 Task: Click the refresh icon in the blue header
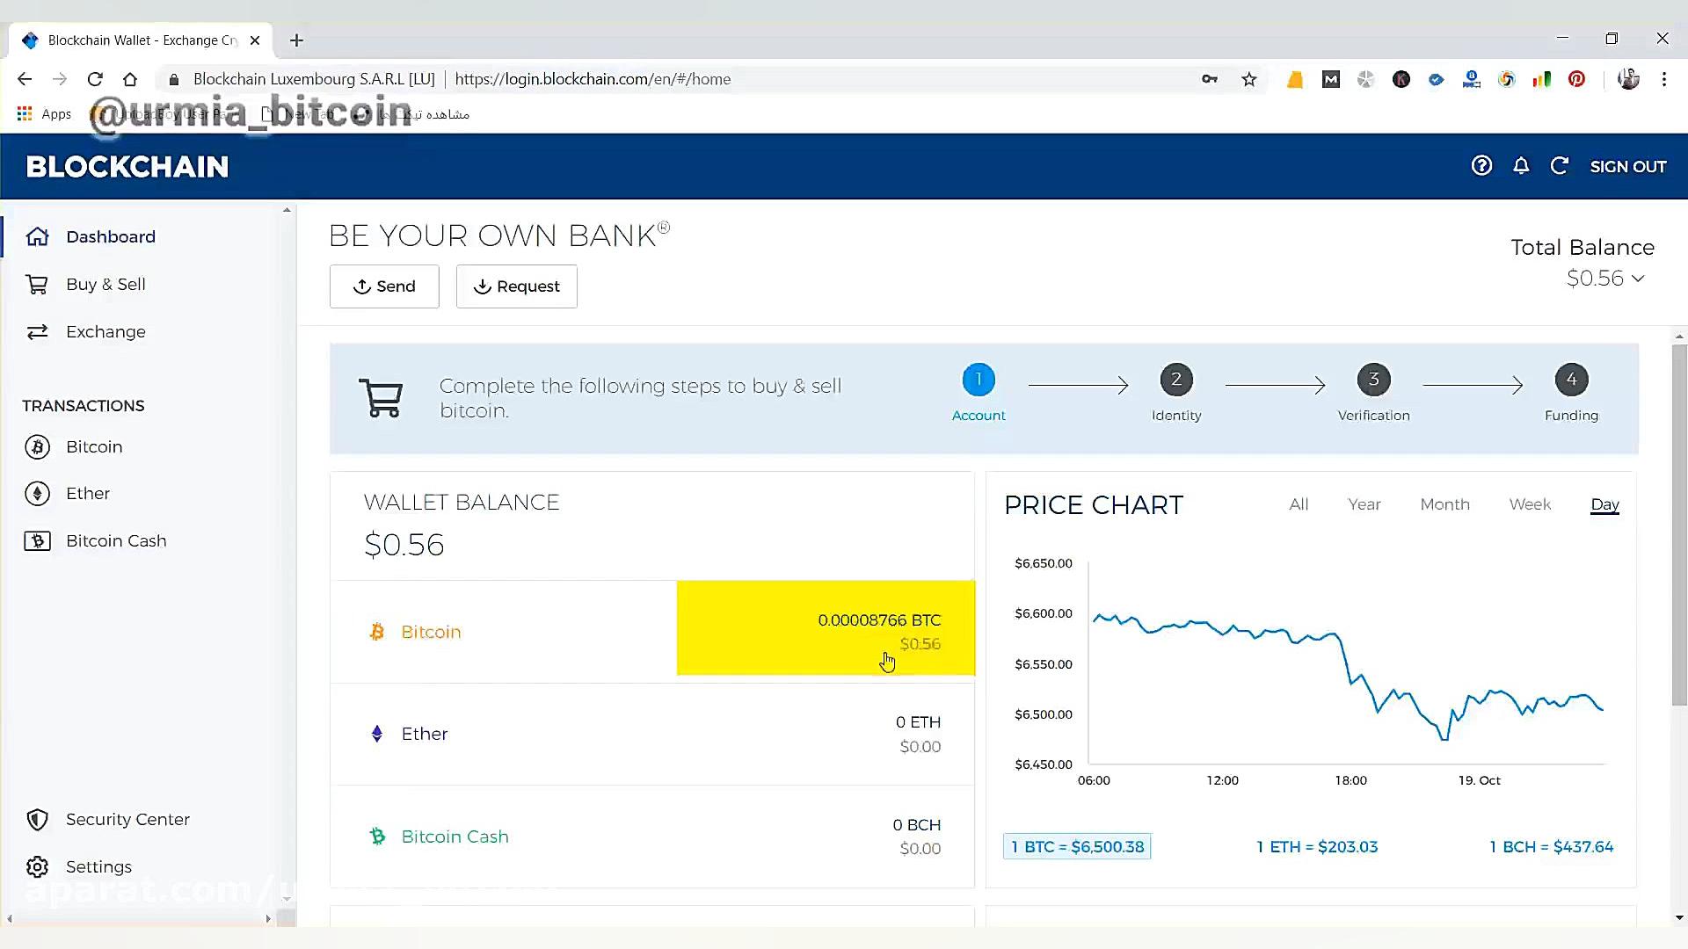coord(1560,166)
